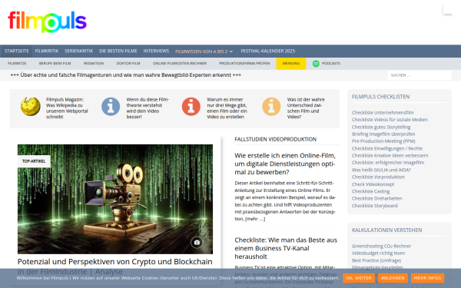This screenshot has height=288, width=461.
Task: Open Briefing Imagefilm überprüfen
Action: pyautogui.click(x=383, y=134)
